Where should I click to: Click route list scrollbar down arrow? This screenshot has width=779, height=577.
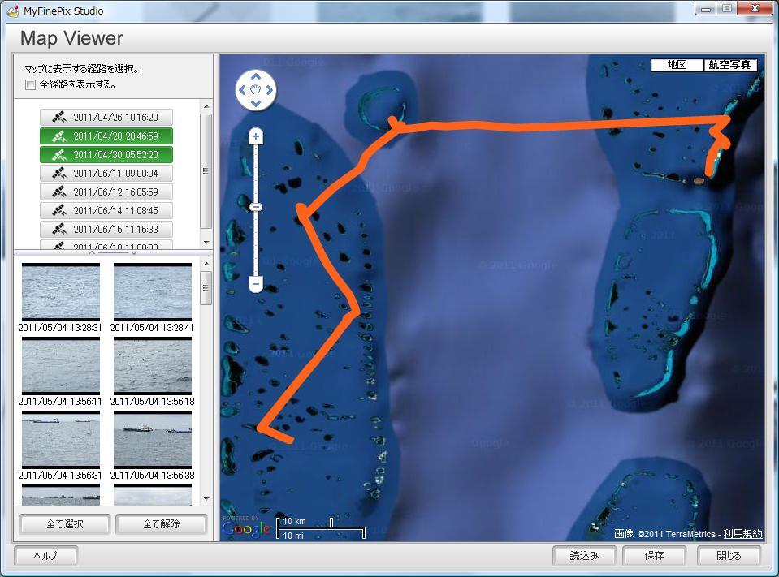206,243
